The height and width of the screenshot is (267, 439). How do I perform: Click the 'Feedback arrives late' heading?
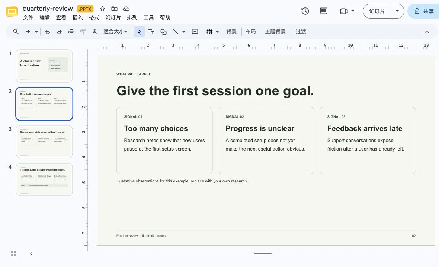365,128
